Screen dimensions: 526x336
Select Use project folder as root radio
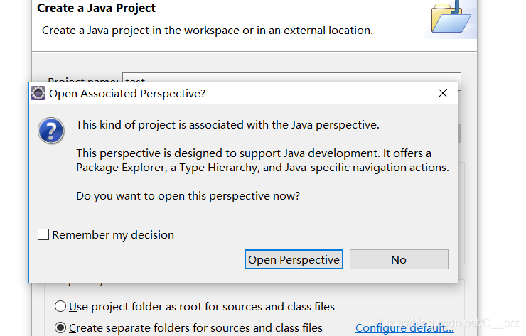pos(60,306)
